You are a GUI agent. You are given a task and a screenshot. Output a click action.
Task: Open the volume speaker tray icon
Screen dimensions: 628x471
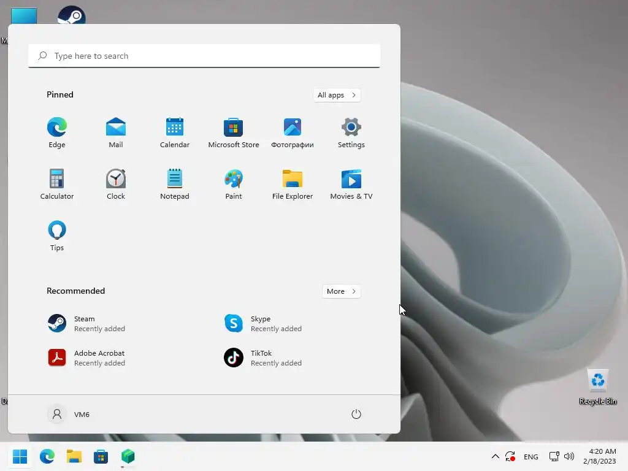pos(569,456)
